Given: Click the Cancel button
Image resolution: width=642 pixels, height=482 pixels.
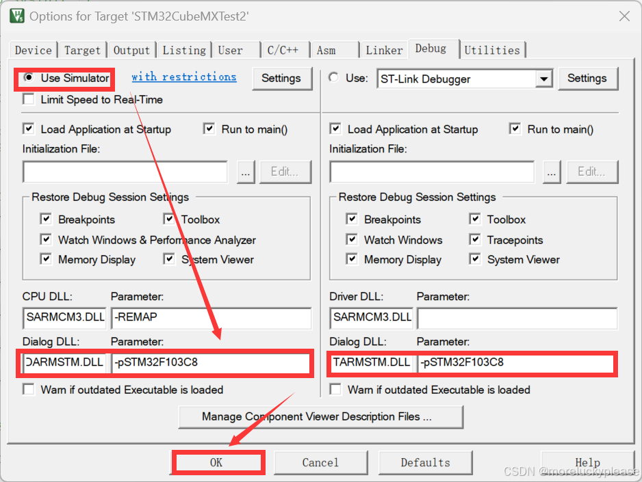Looking at the screenshot, I should [x=320, y=463].
